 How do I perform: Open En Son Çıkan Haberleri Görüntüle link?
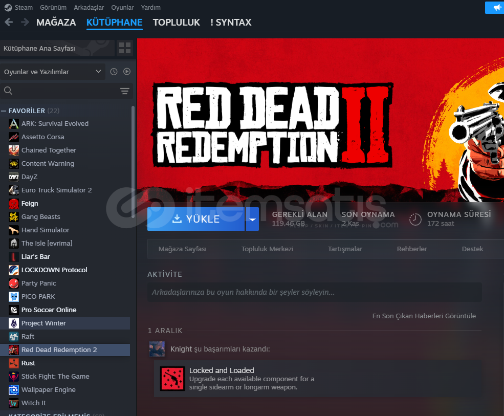424,316
